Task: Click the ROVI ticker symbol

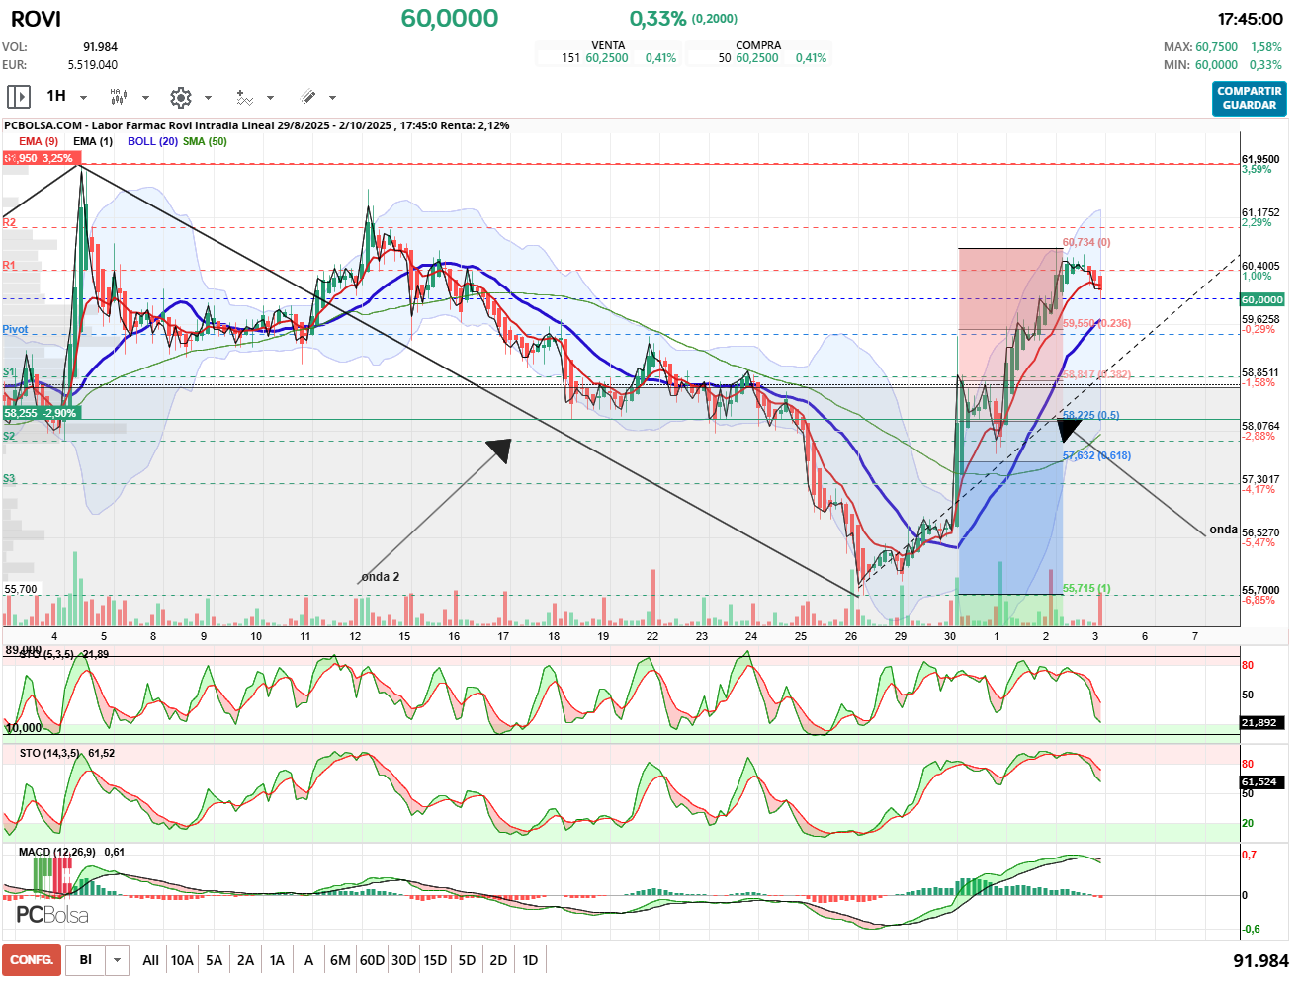Action: click(37, 19)
